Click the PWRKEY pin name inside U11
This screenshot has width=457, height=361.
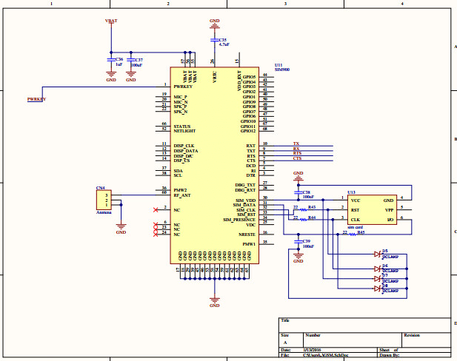[183, 87]
